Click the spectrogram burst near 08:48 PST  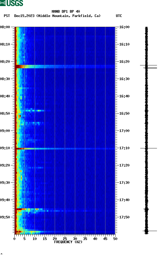click(x=35, y=110)
